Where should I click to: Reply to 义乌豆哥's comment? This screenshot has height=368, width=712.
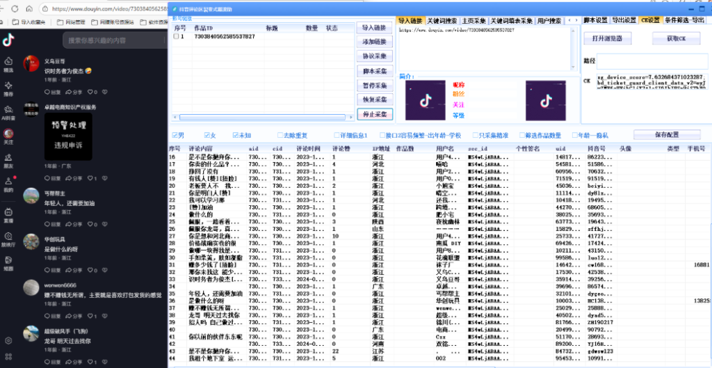[52, 93]
